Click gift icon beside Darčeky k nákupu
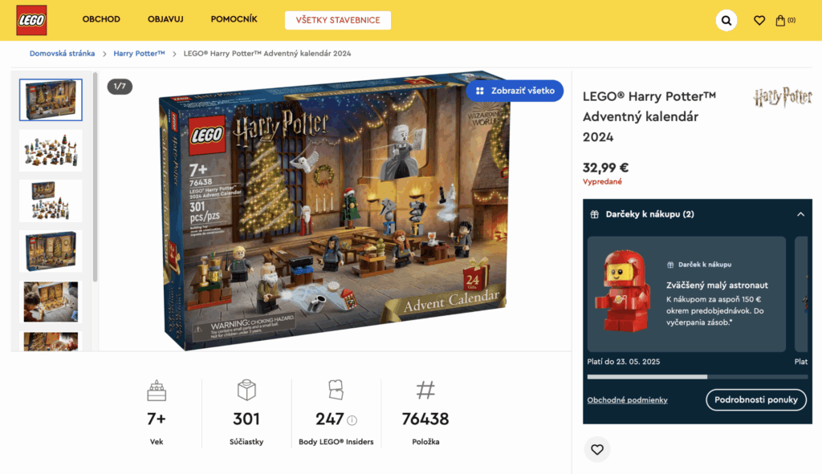The width and height of the screenshot is (822, 474). coord(595,214)
